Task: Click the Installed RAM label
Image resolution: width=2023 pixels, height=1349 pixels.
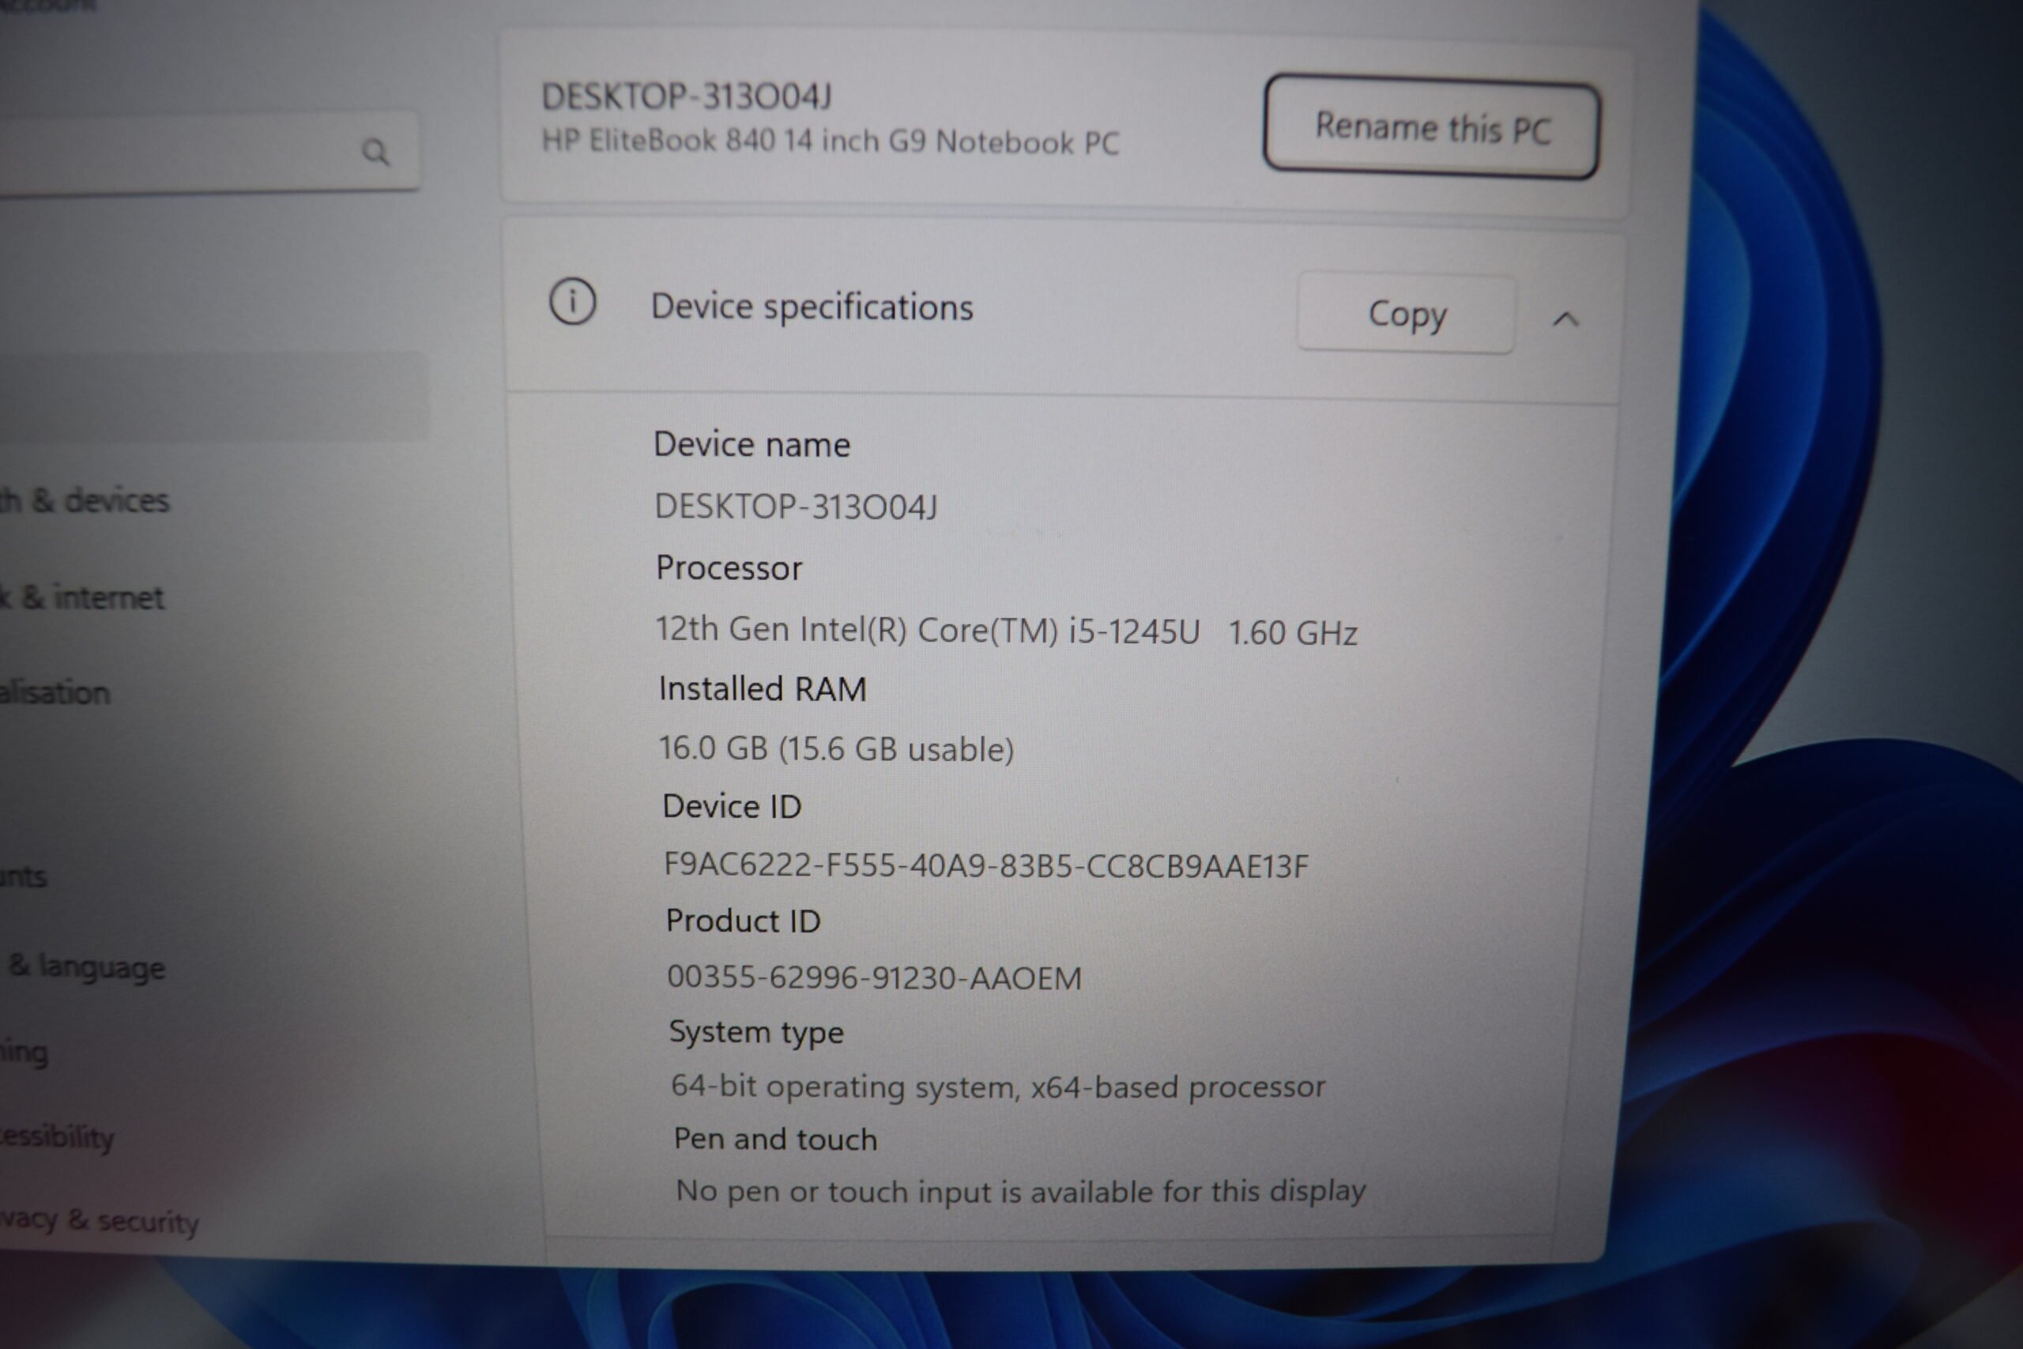Action: point(762,689)
